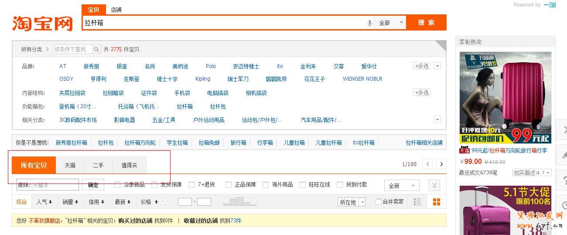The image size is (567, 235).
Task: Click the price distribution histogram bar
Action: click(239, 201)
